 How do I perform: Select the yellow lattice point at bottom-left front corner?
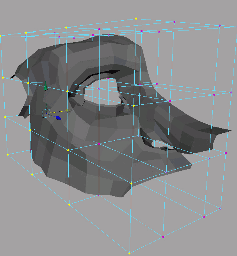click(x=69, y=204)
